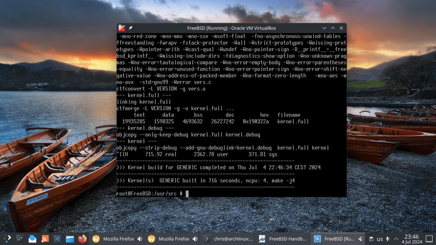Launch the email client from taskbar
The image size is (436, 245).
pos(32,239)
